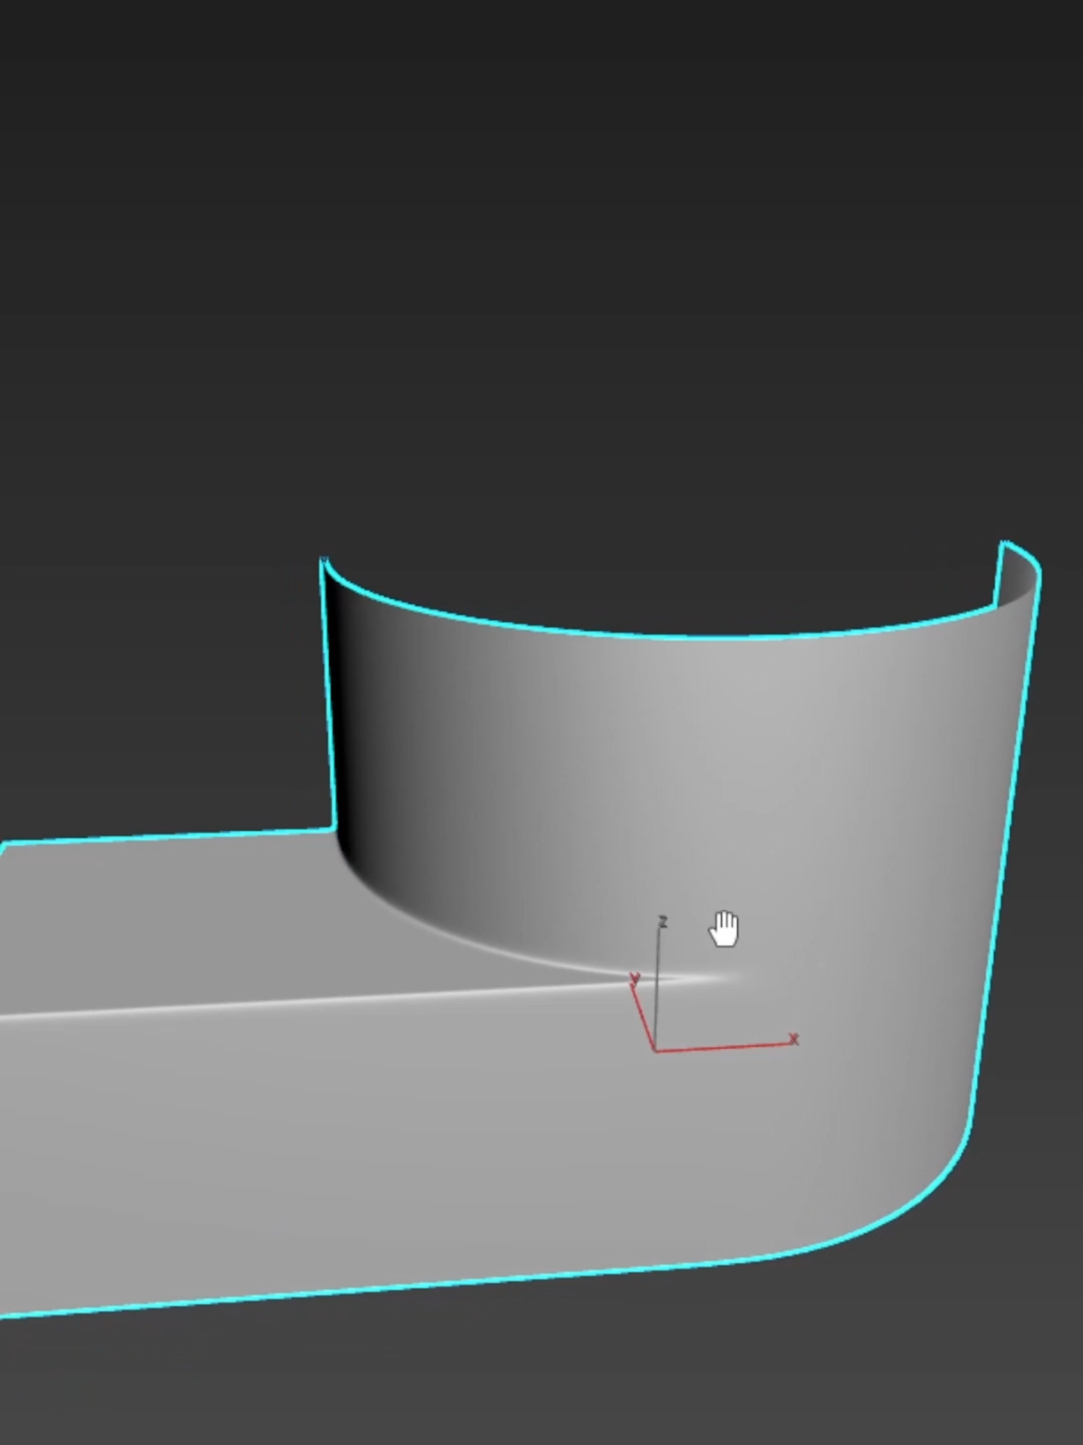1083x1445 pixels.
Task: Click the Y axis label on gizmo
Action: [x=635, y=979]
